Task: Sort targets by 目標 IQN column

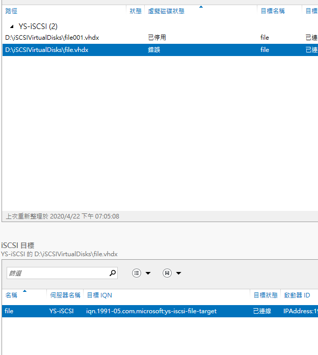Action: (x=99, y=295)
